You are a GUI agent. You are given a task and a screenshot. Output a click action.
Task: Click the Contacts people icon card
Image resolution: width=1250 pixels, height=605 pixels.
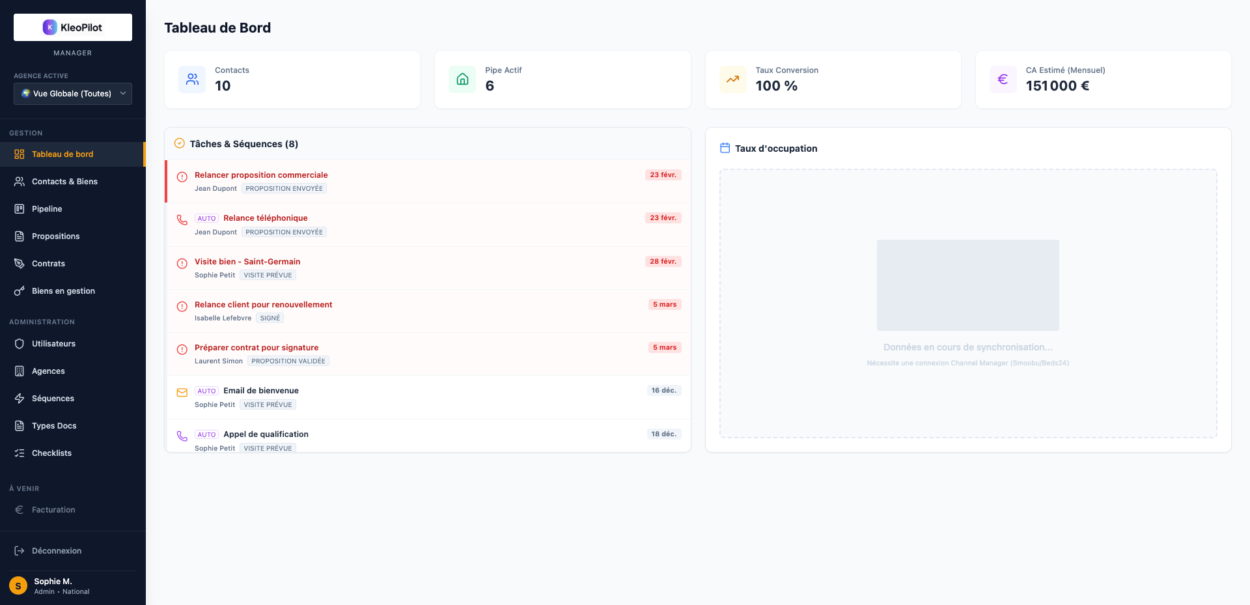pos(192,79)
